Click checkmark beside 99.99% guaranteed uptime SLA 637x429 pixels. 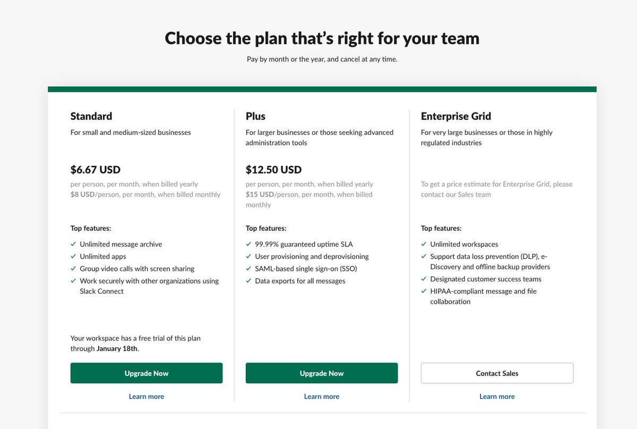point(248,244)
